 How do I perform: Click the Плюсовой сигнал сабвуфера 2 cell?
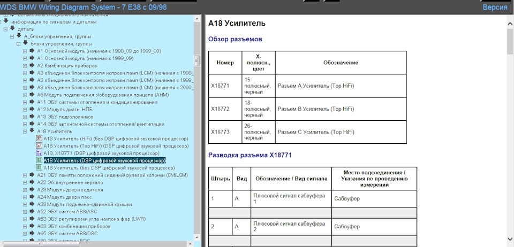(291, 226)
